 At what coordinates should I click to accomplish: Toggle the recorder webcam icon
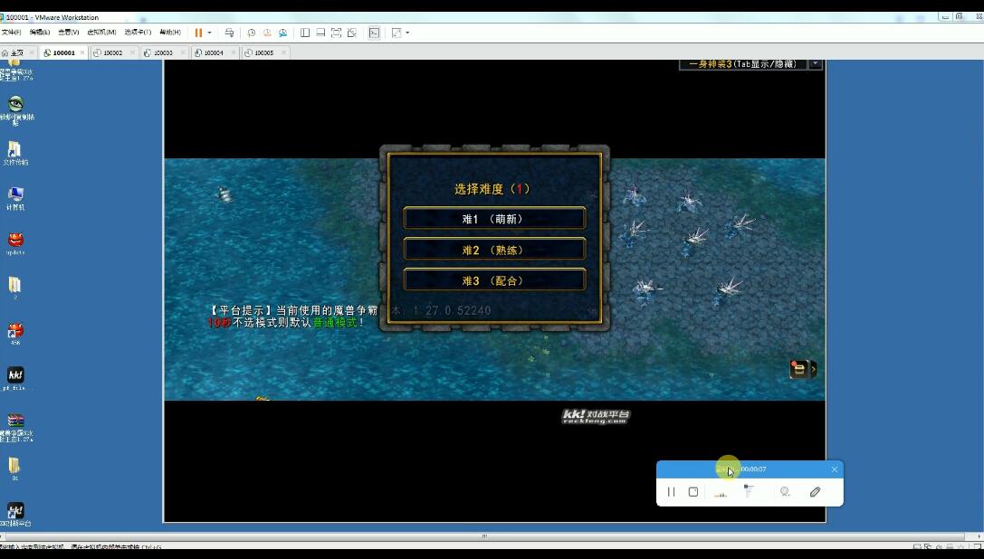(785, 492)
